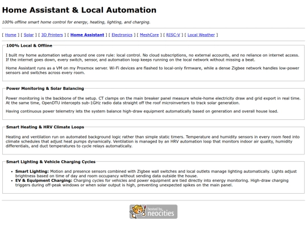Click the bold 'Smart Lighting:' bullet label

click(32, 172)
